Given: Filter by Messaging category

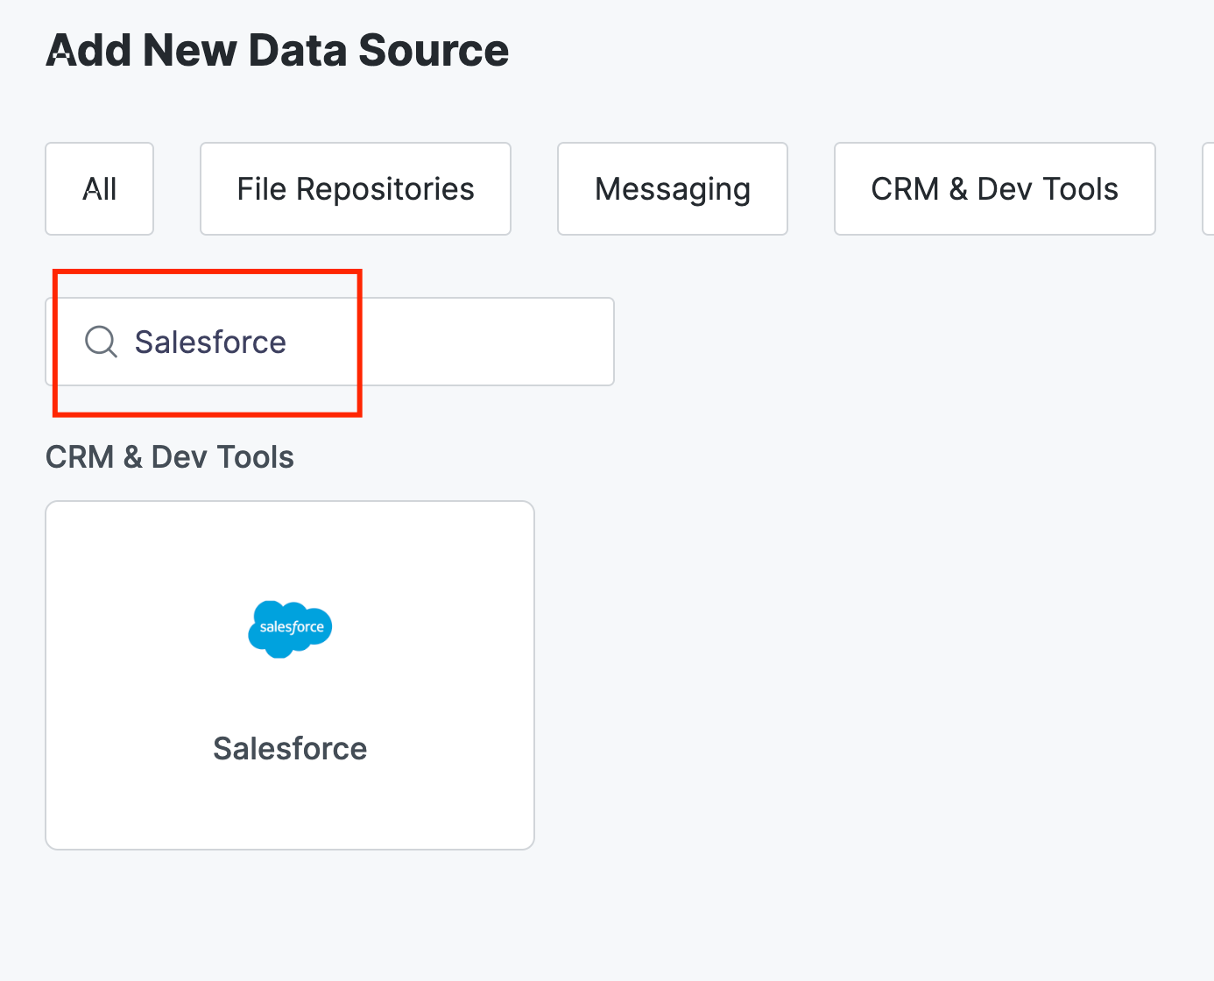Looking at the screenshot, I should pyautogui.click(x=673, y=189).
